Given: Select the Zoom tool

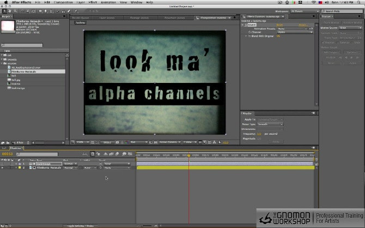Looking at the screenshot, I should click(14, 10).
